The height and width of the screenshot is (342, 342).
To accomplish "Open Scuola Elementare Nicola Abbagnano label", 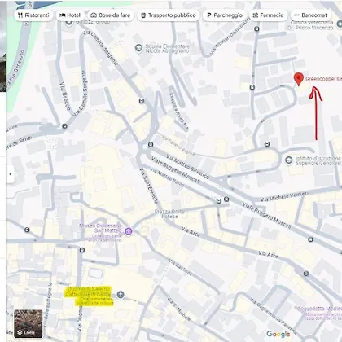I will (168, 48).
